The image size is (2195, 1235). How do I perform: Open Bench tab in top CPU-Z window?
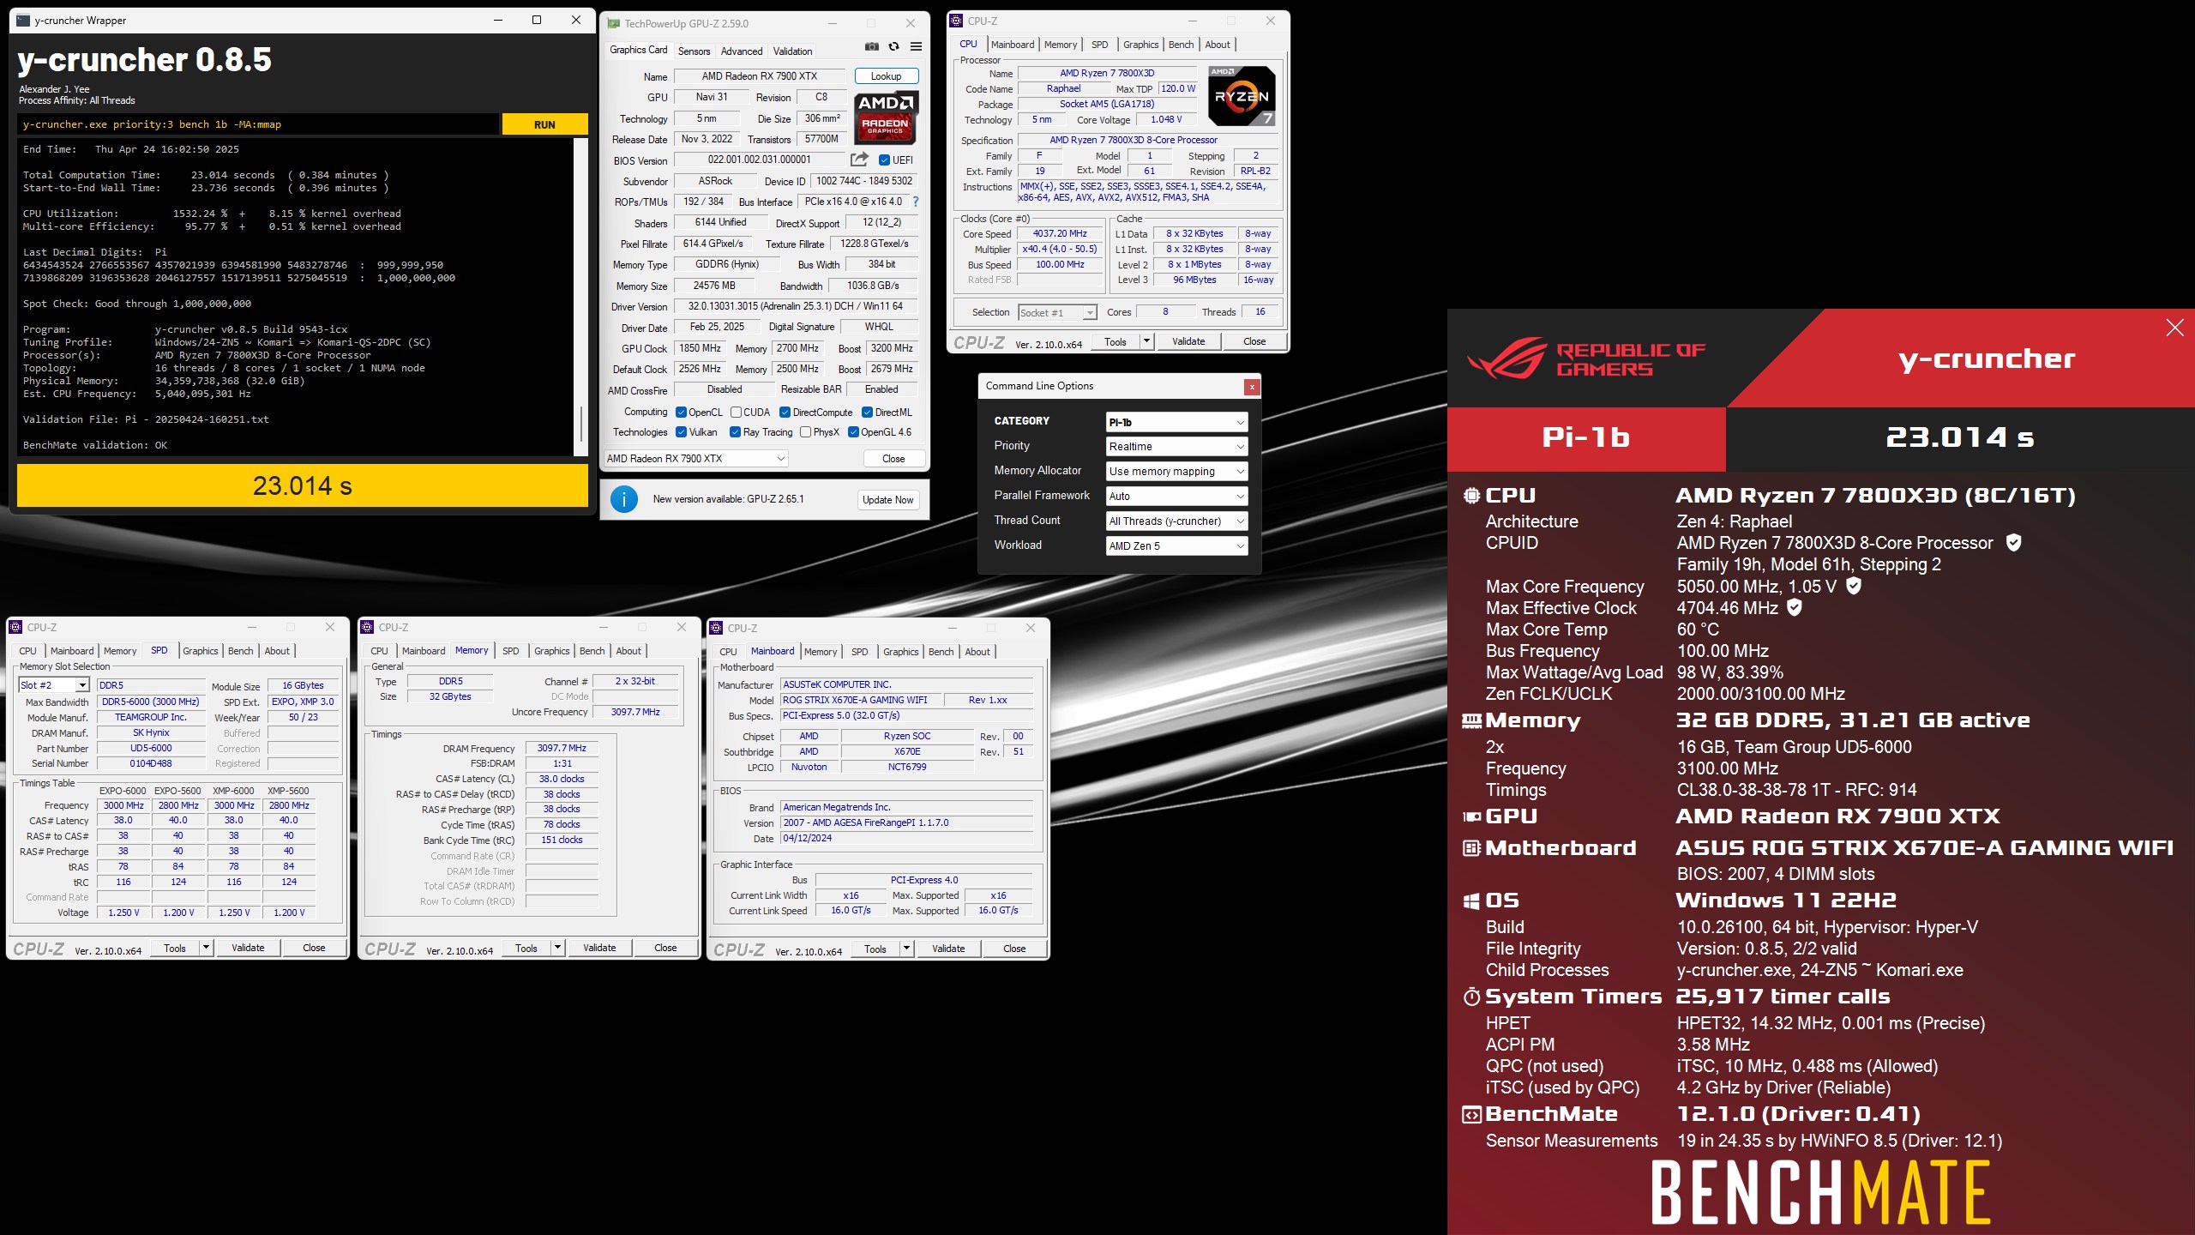coord(1181,45)
